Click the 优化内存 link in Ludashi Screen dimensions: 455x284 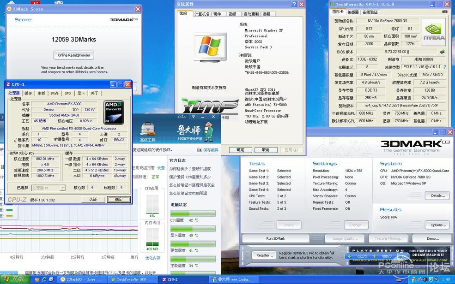point(152,258)
